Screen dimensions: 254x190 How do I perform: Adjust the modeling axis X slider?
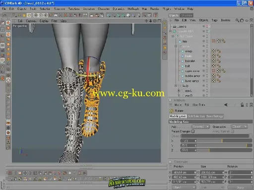click(224, 141)
